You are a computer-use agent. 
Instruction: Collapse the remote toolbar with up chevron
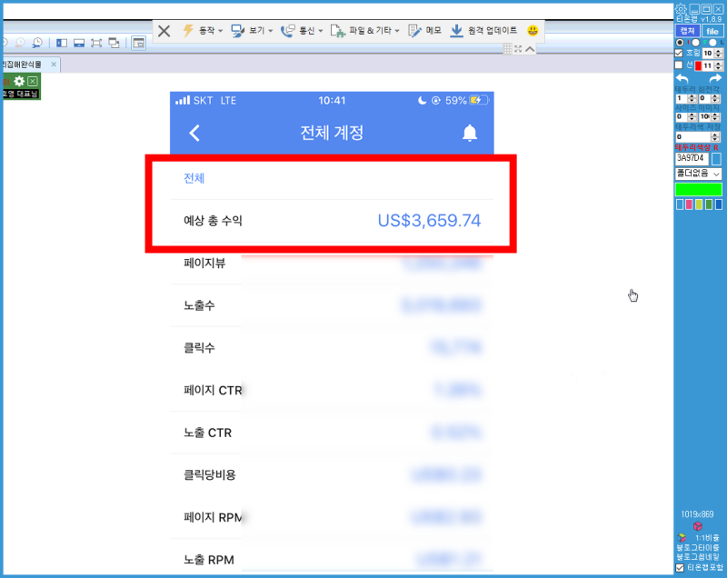[530, 49]
